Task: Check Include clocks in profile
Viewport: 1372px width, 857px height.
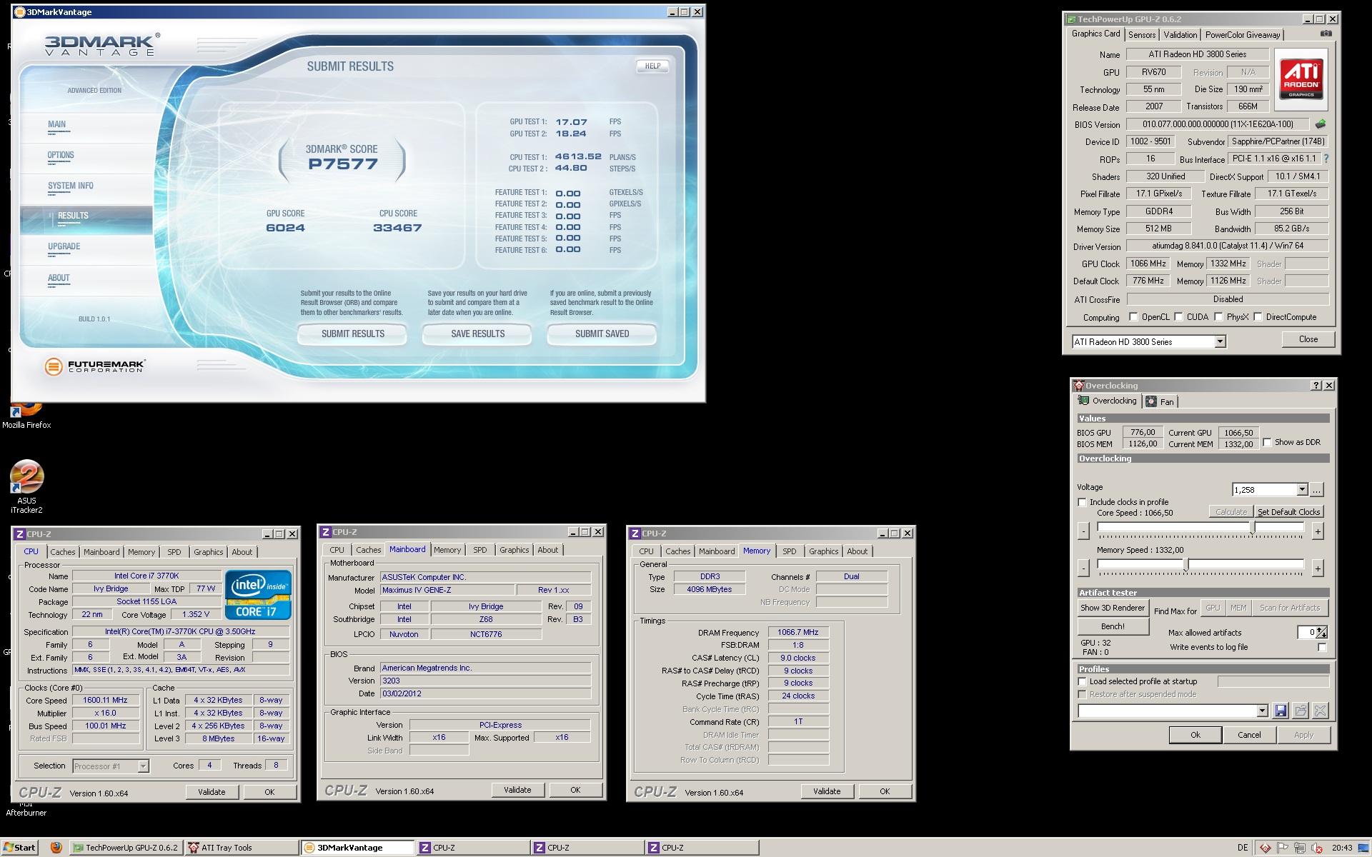Action: tap(1083, 502)
